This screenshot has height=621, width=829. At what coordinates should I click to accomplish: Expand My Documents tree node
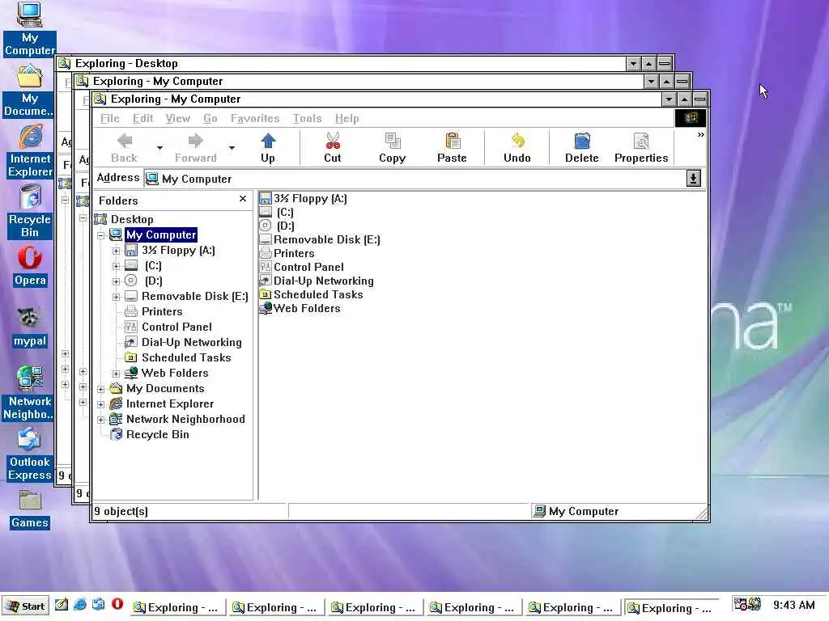(x=100, y=389)
